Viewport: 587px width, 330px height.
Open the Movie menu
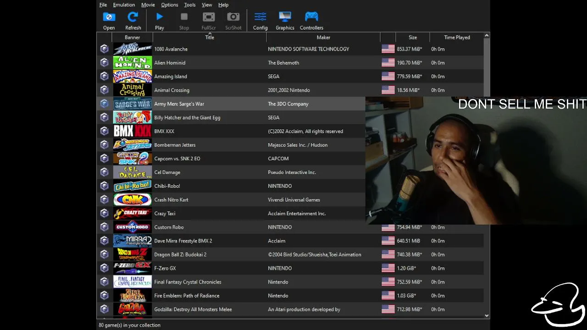coord(148,5)
